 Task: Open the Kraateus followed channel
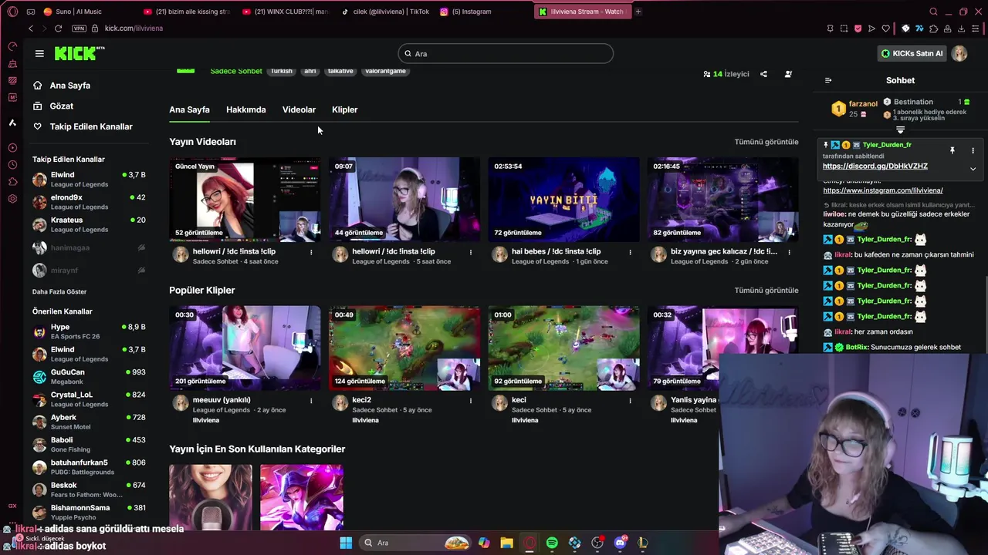pyautogui.click(x=88, y=224)
